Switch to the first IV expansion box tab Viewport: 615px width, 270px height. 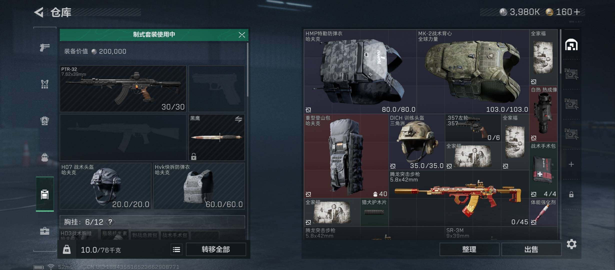571,74
